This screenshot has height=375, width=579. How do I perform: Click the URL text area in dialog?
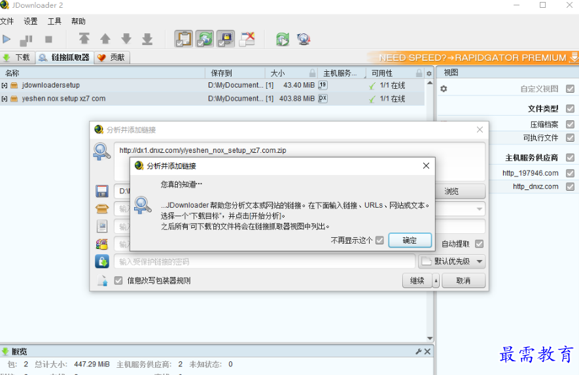pyautogui.click(x=299, y=161)
